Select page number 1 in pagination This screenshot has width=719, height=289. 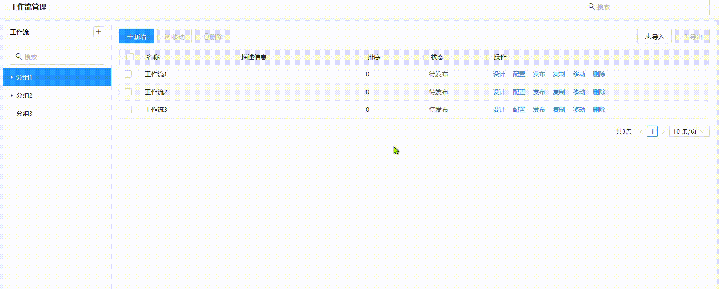pos(652,131)
